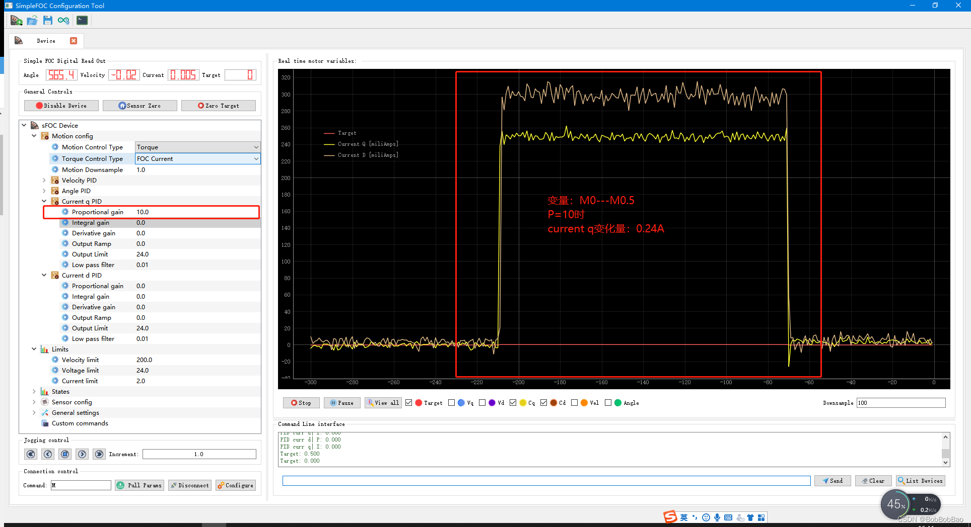Collapse the Motion config node

34,136
